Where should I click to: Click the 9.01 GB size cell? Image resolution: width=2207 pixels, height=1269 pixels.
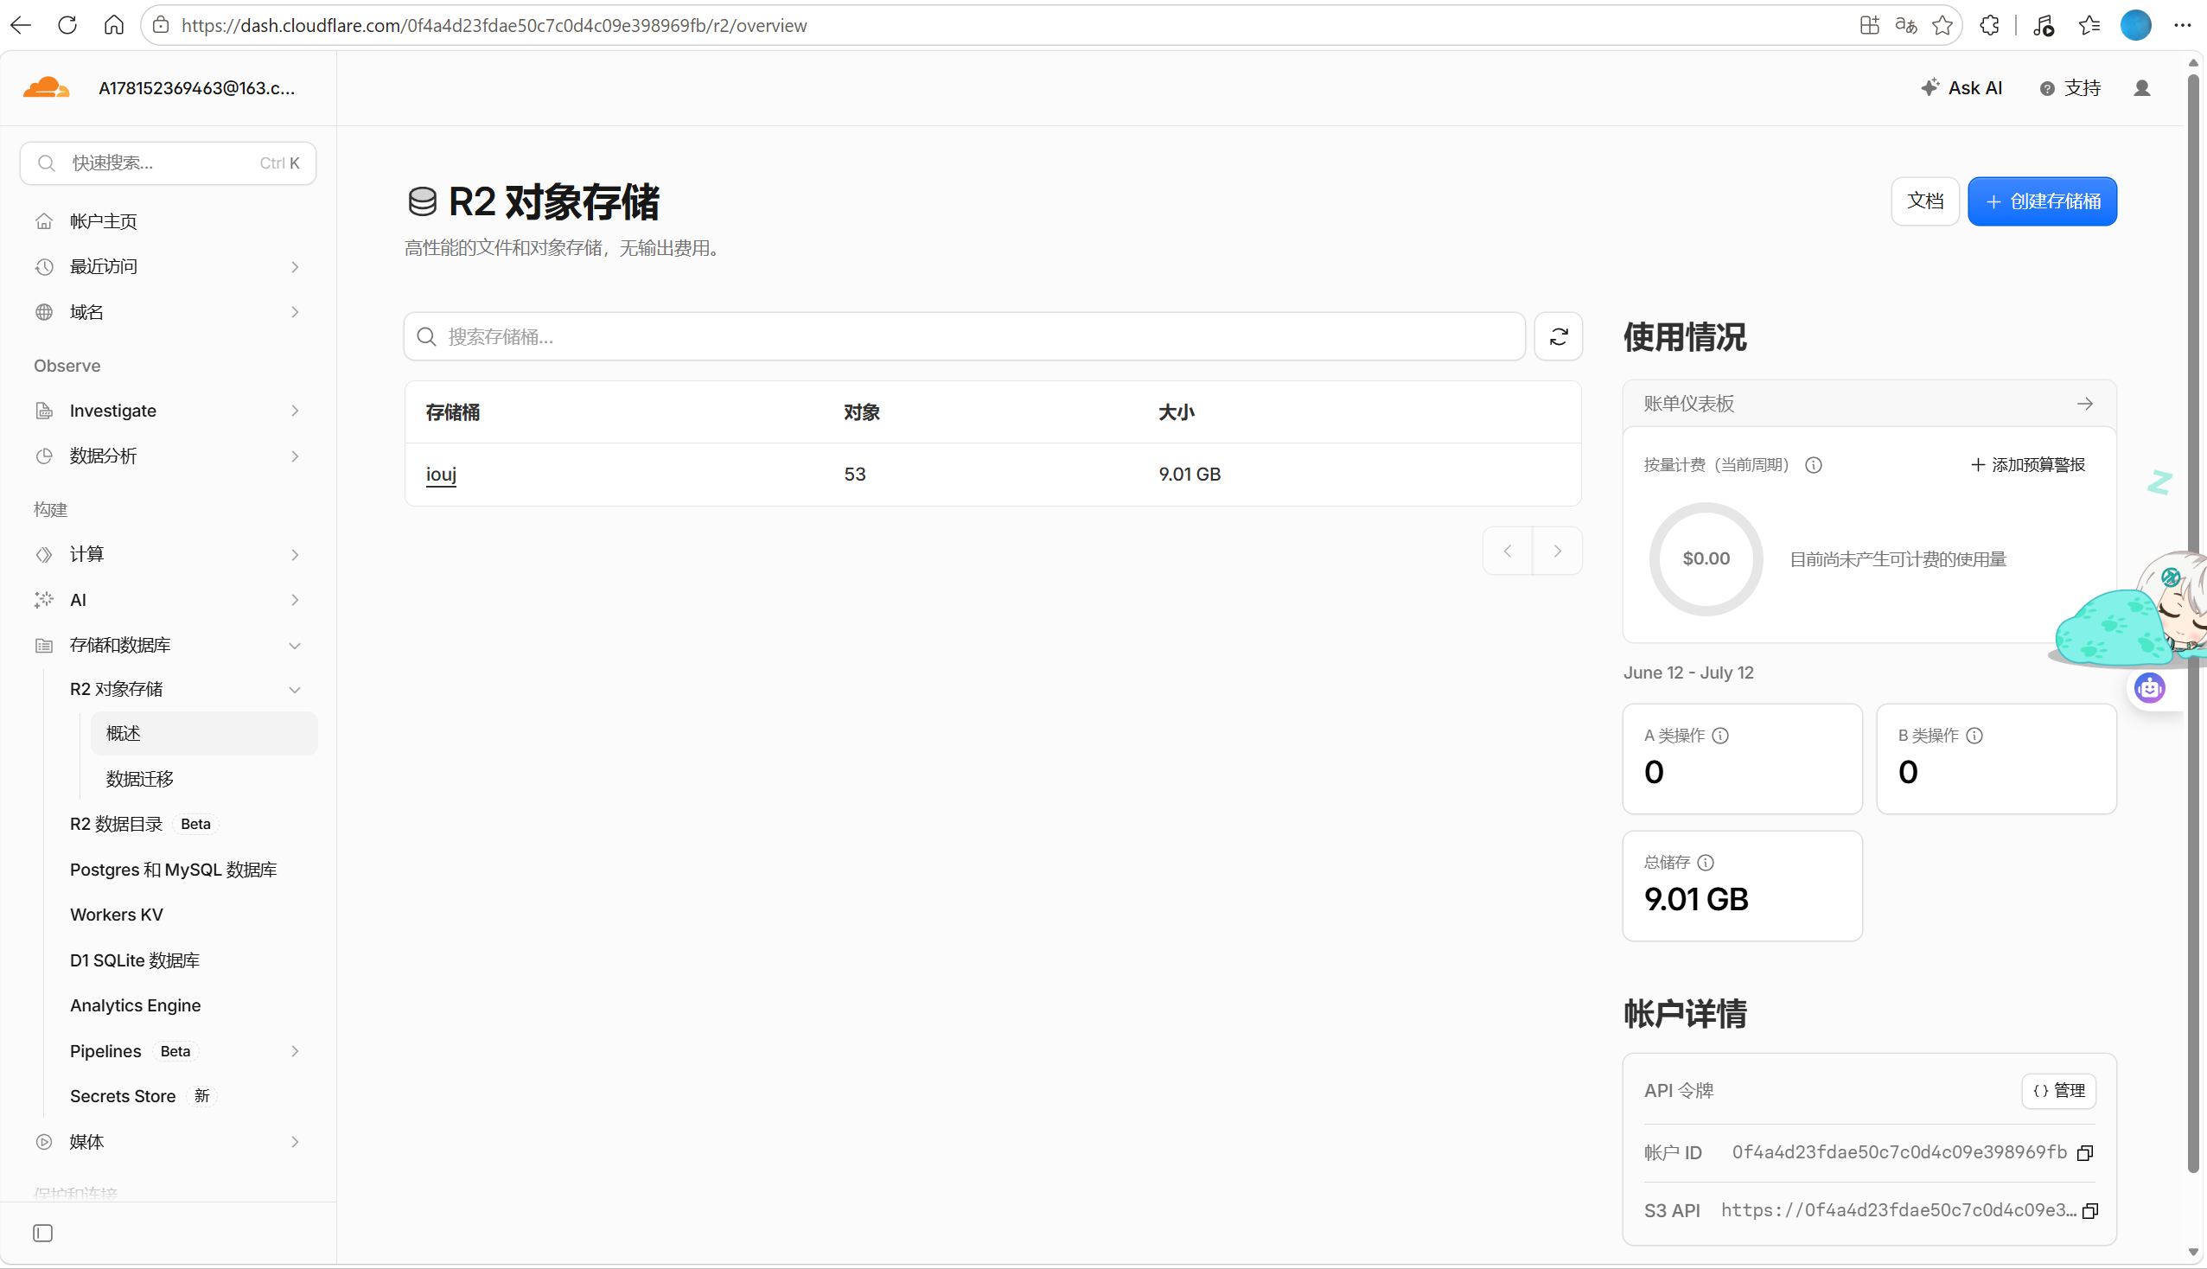coord(1190,474)
